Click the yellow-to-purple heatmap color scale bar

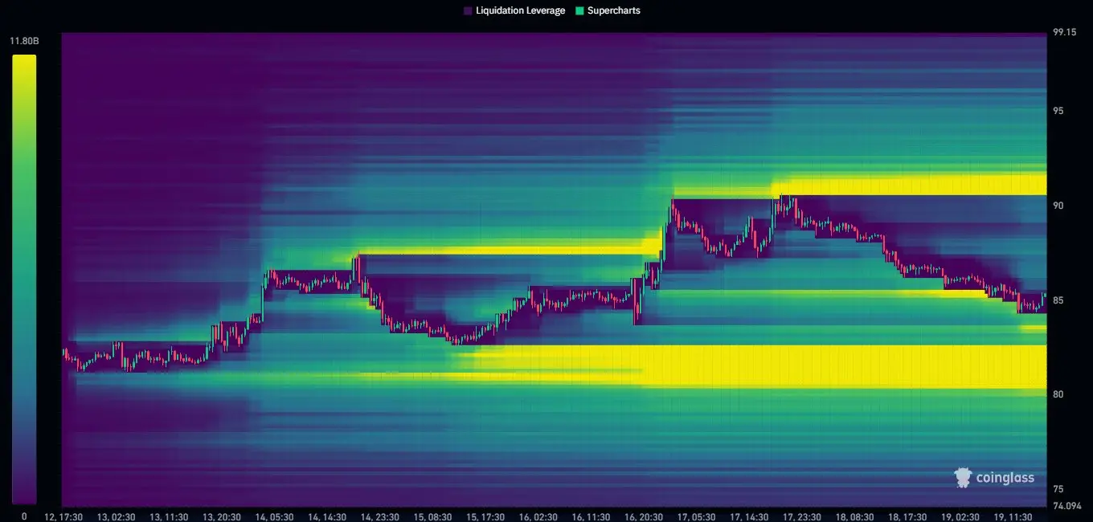pyautogui.click(x=24, y=279)
